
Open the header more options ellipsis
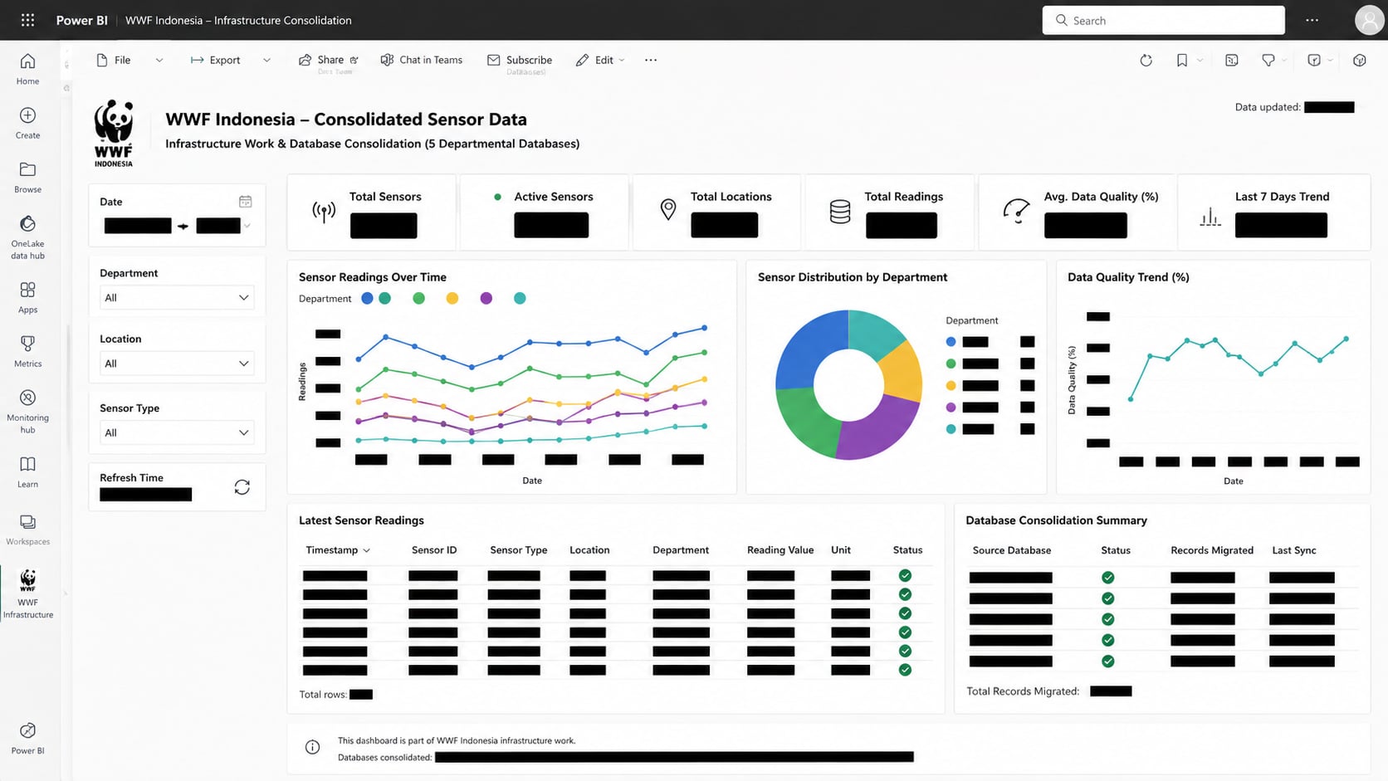[1312, 20]
